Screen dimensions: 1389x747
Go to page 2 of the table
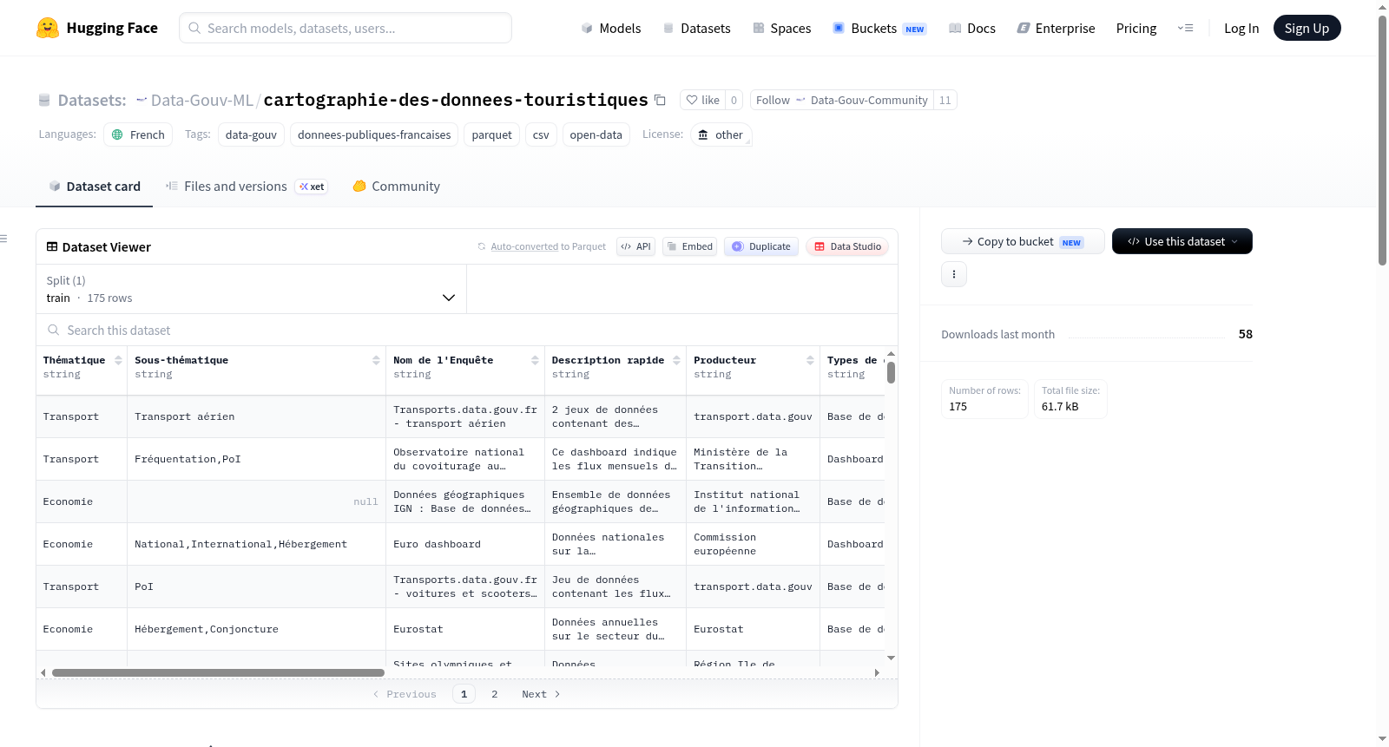point(495,694)
